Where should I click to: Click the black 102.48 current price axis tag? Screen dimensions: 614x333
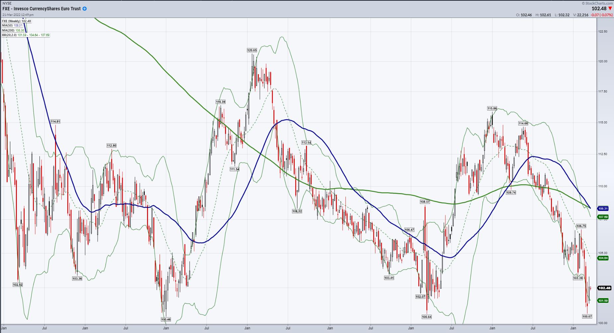[x=604, y=288]
